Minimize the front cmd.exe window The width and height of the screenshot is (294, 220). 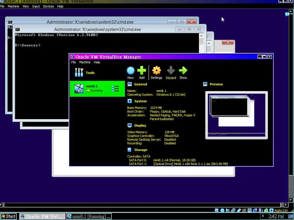point(179,29)
